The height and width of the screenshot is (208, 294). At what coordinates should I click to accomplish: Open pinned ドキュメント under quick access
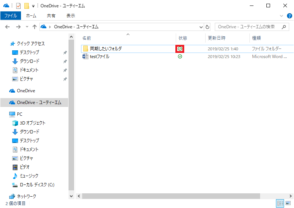click(29, 70)
